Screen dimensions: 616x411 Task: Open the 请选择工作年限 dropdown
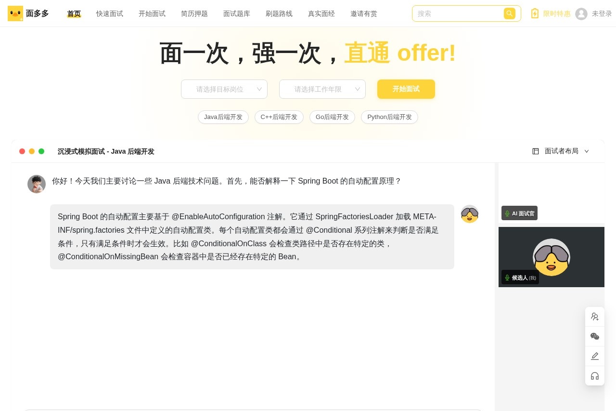pos(322,89)
